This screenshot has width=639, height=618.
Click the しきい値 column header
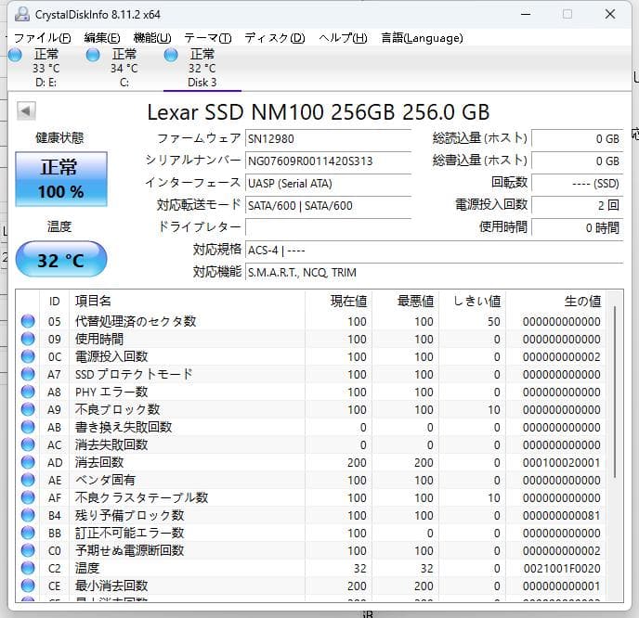(473, 302)
